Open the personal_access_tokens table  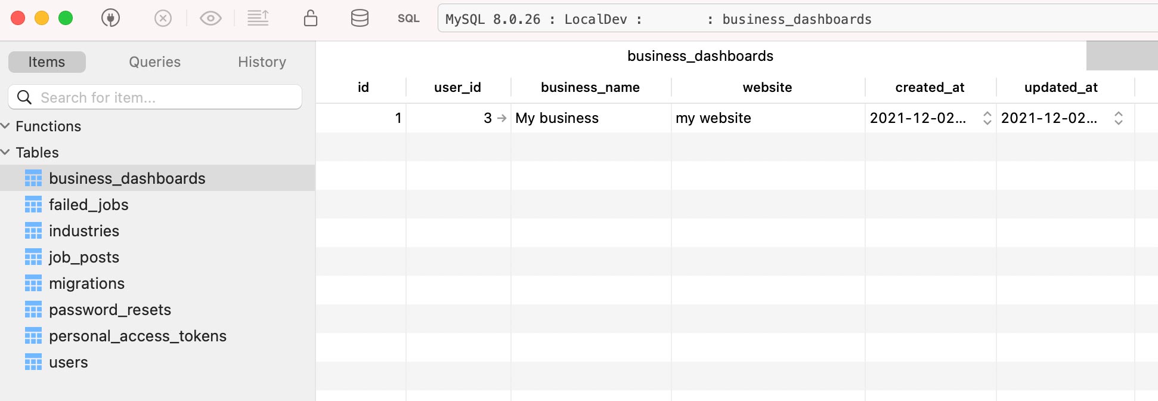point(157,335)
